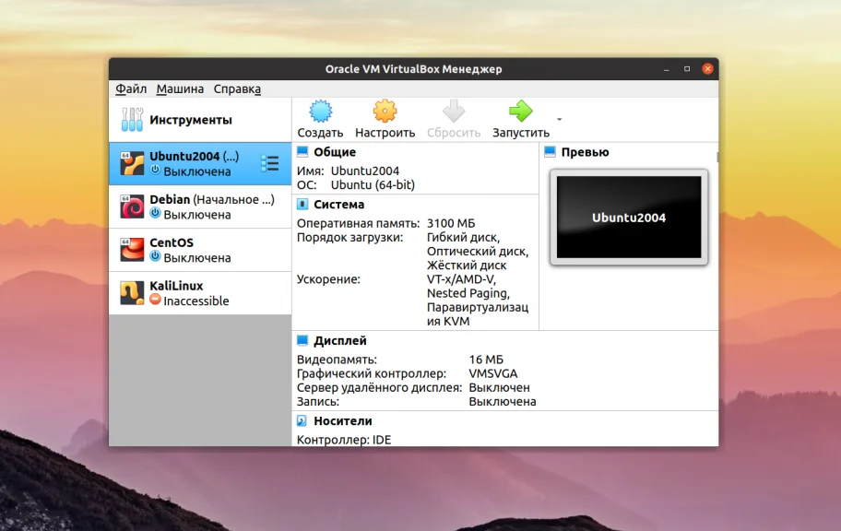841x531 pixels.
Task: Click the OS value Ubuntu (64-bit)
Action: [x=373, y=185]
